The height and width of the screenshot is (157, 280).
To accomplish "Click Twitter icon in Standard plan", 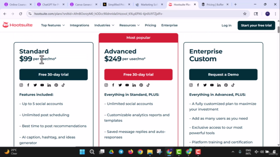I will (x=35, y=85).
